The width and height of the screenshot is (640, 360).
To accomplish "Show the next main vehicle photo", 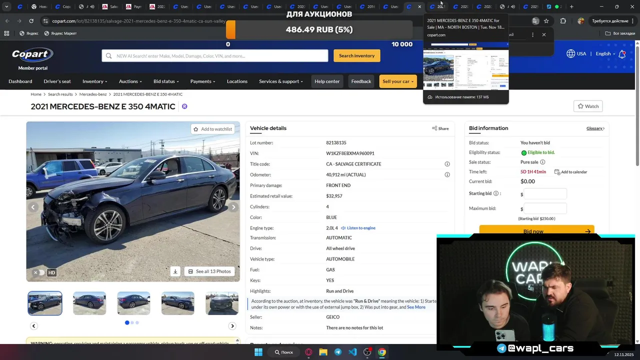I will pos(233,207).
